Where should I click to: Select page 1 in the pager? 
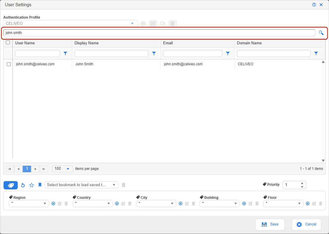[27, 169]
